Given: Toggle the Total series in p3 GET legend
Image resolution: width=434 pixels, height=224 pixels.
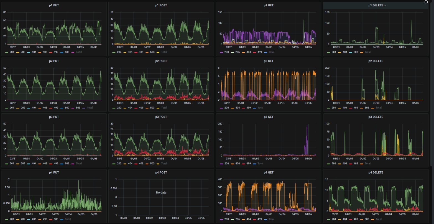Looking at the screenshot, I should (x=260, y=164).
